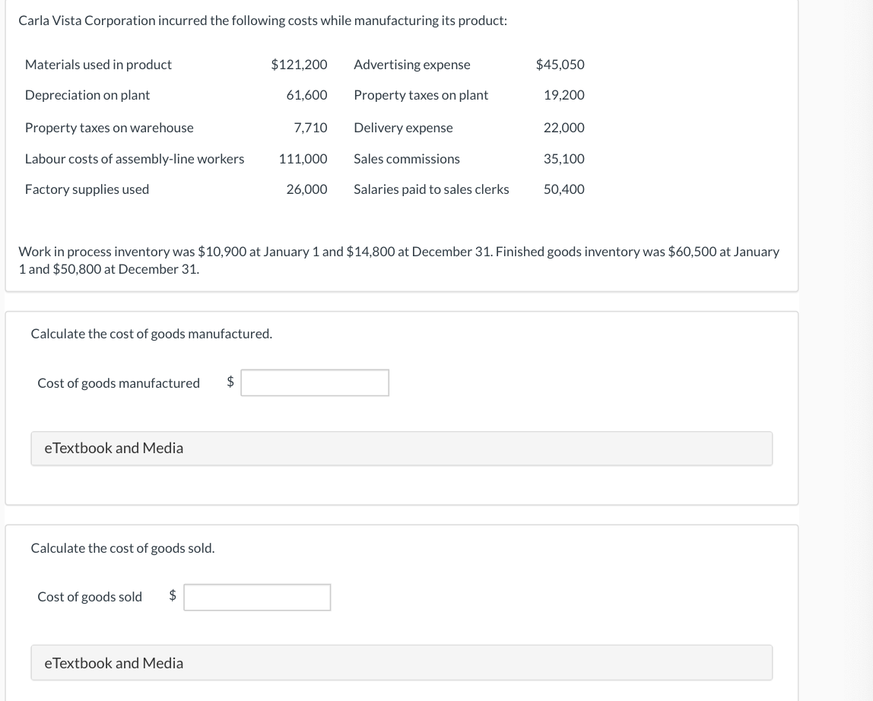The image size is (873, 701).
Task: Select the Advertising expense amount $45,050
Action: pyautogui.click(x=560, y=64)
